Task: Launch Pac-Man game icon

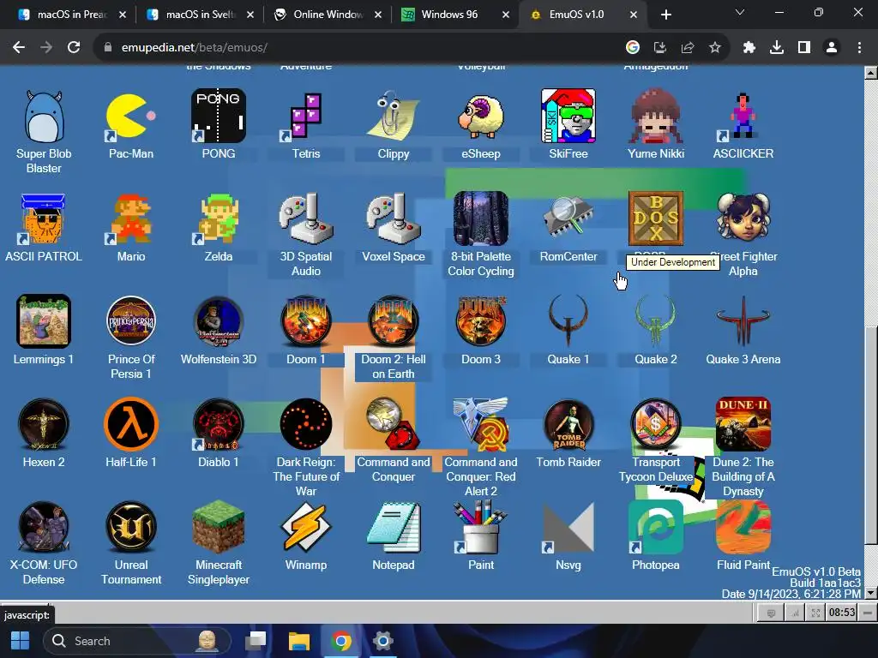Action: [131, 116]
